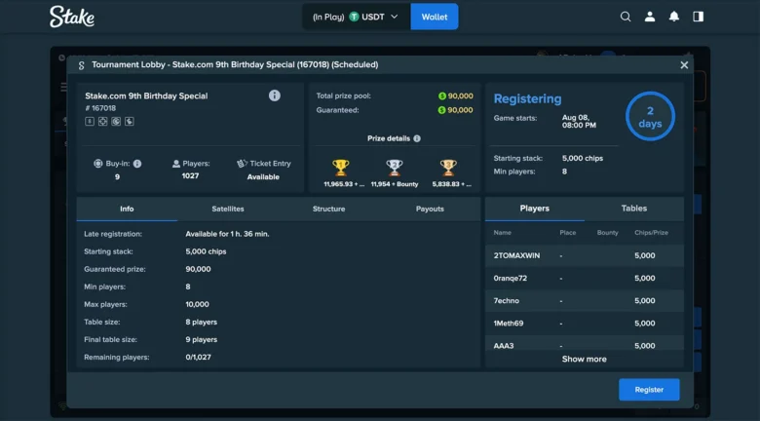Open the user profile icon
This screenshot has width=760, height=421.
[650, 17]
